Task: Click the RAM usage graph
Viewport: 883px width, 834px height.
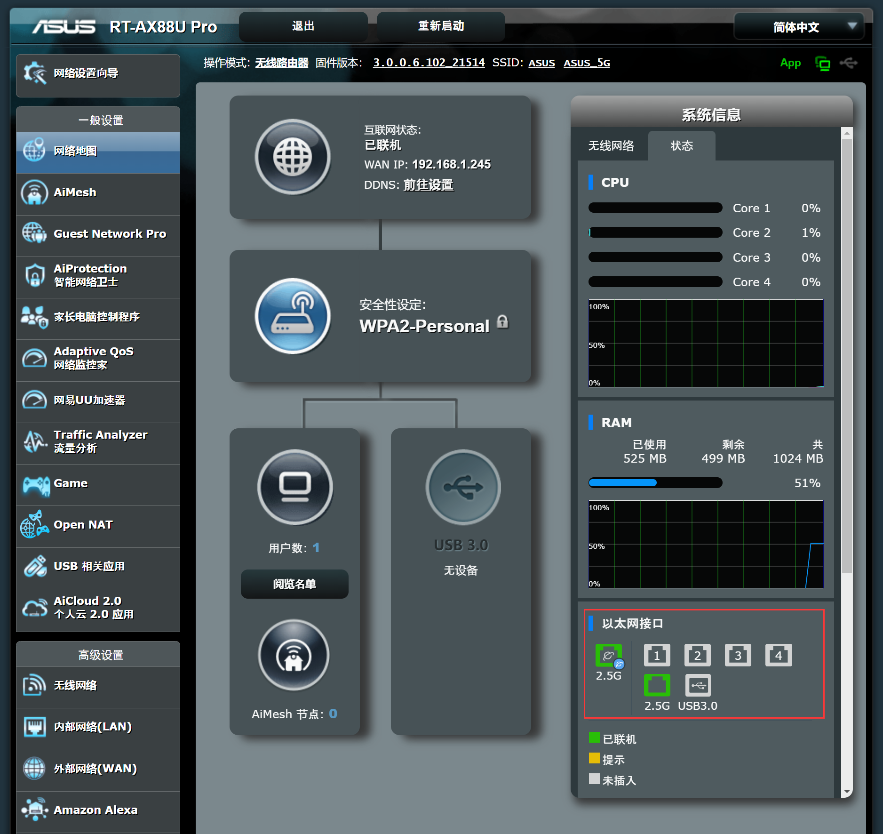Action: 706,544
